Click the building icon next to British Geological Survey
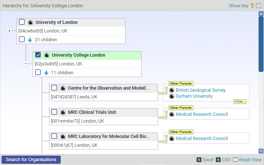 coord(172,90)
